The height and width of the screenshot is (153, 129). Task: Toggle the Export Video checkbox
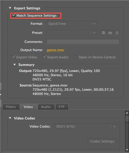click(x=13, y=57)
